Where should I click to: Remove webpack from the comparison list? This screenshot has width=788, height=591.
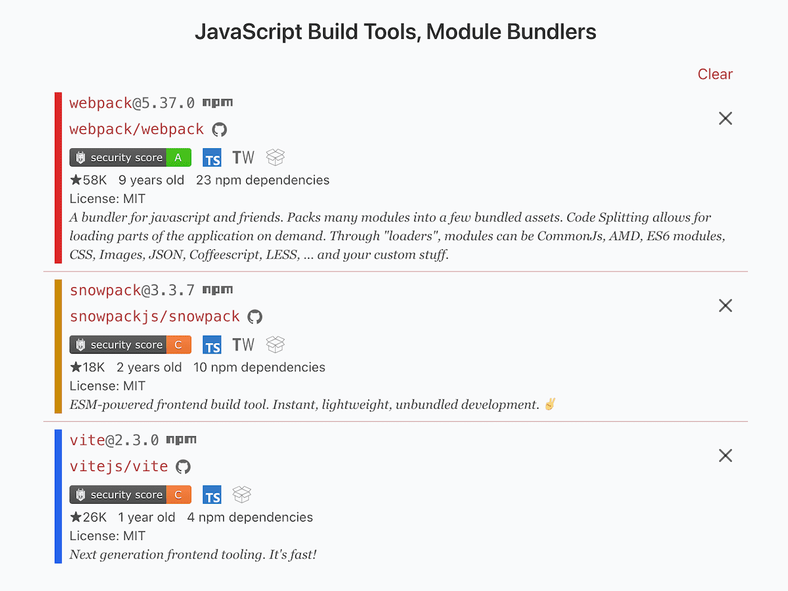click(725, 119)
